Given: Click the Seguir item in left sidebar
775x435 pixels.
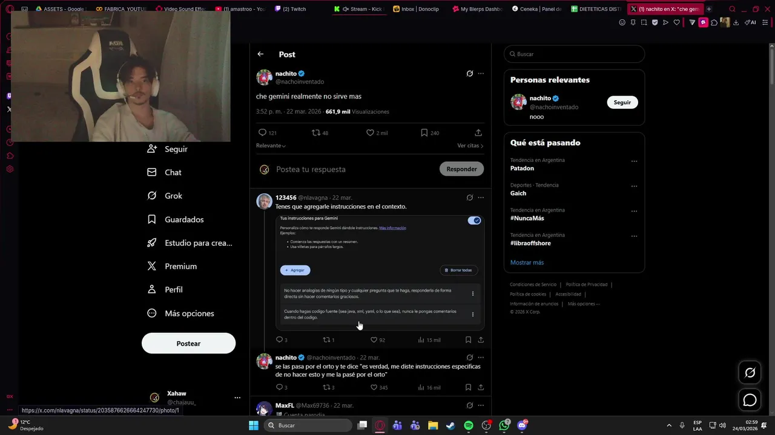Looking at the screenshot, I should pyautogui.click(x=168, y=149).
